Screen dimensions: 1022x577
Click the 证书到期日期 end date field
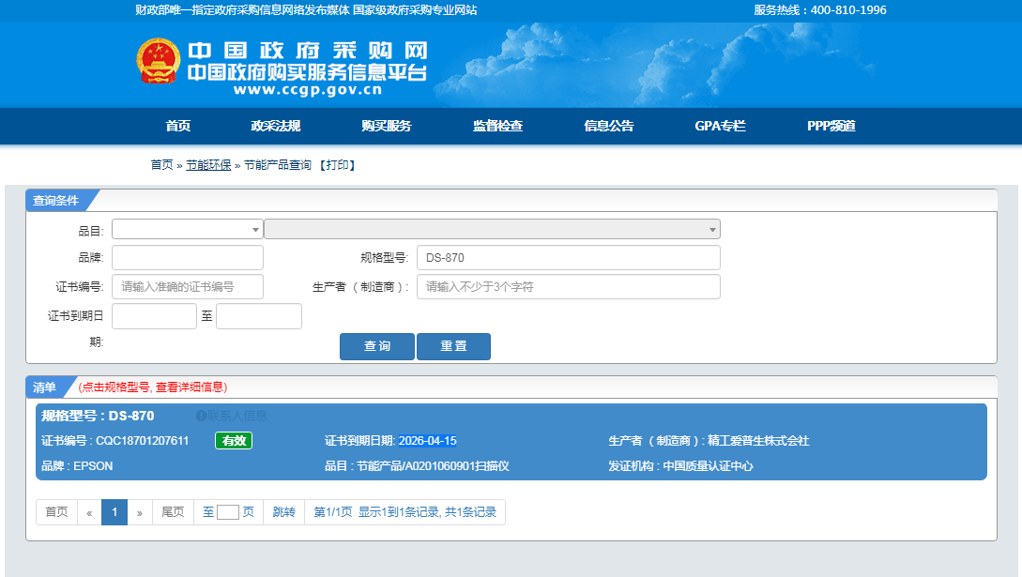click(259, 316)
